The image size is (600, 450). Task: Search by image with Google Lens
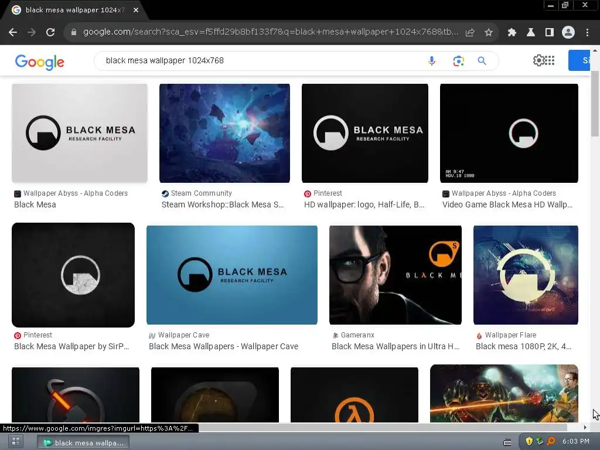point(458,60)
